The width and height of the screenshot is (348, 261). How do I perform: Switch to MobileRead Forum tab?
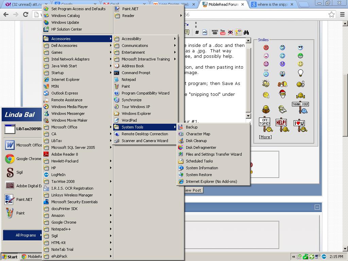223,4
